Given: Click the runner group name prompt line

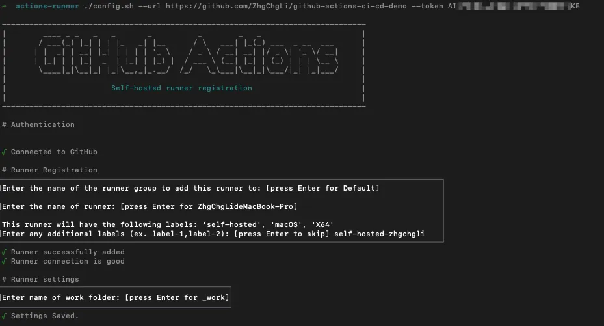Looking at the screenshot, I should [191, 188].
